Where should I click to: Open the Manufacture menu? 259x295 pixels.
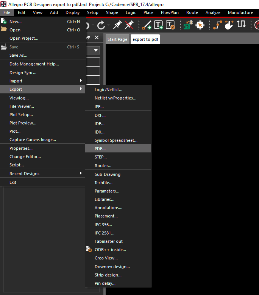240,12
